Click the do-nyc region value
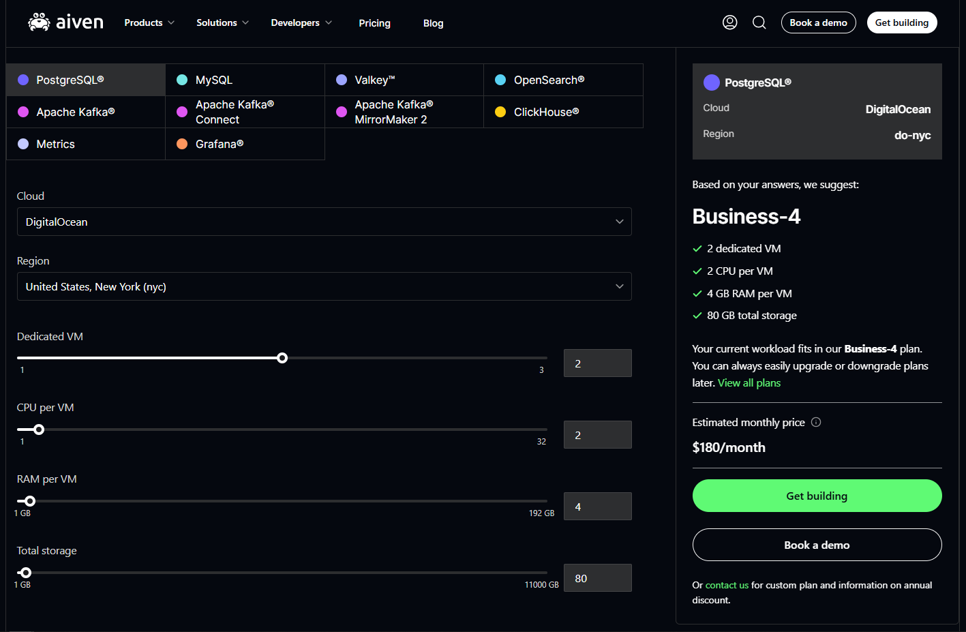The height and width of the screenshot is (632, 966). (913, 135)
